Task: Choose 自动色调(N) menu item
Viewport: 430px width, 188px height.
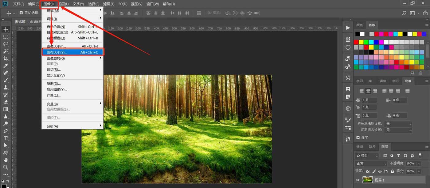Action: point(72,27)
